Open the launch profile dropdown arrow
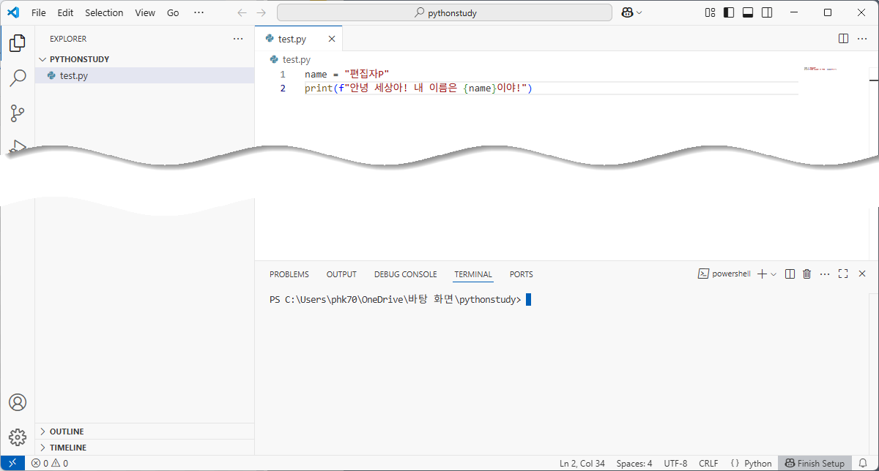The image size is (879, 471). (x=774, y=274)
